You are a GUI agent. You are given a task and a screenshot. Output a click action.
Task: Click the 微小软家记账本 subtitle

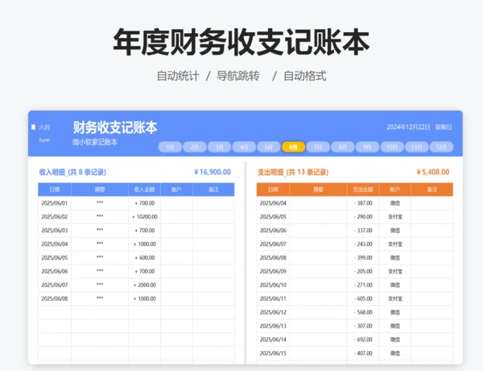(95, 142)
